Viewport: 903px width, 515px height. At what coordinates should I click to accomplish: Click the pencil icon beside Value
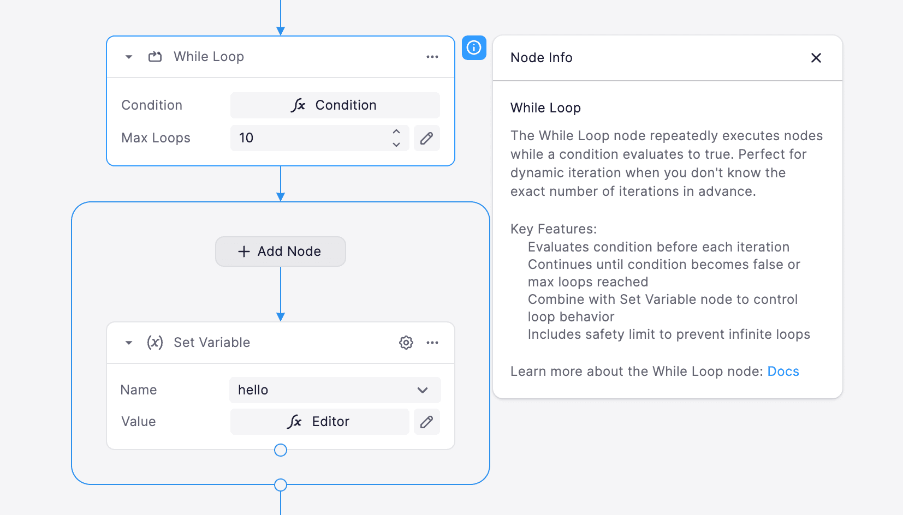[x=426, y=421]
